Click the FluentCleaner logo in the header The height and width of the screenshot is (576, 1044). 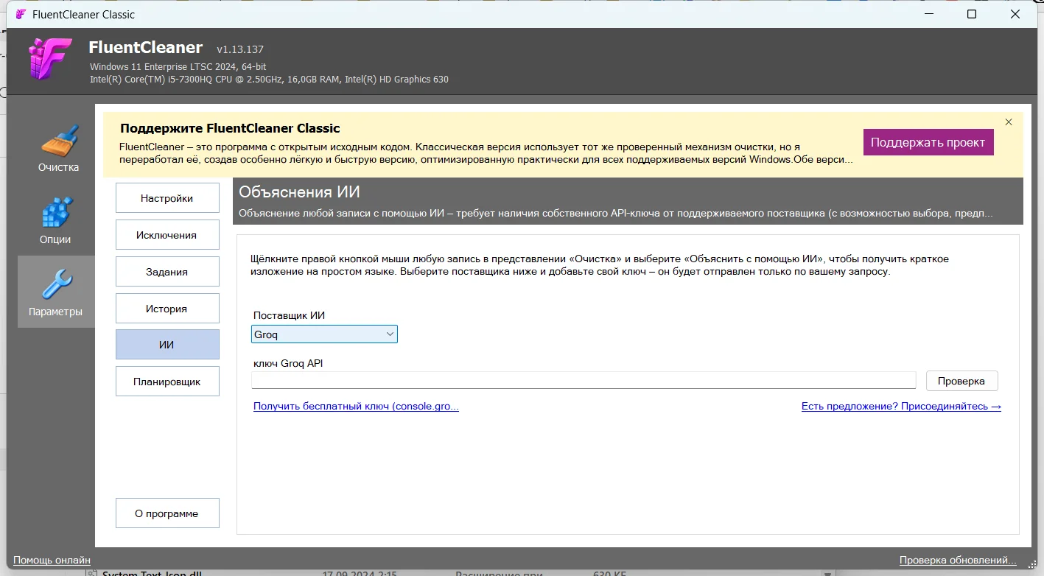[51, 58]
